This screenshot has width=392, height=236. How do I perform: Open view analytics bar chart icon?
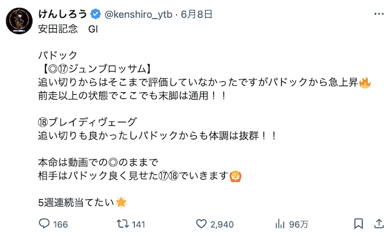280,224
